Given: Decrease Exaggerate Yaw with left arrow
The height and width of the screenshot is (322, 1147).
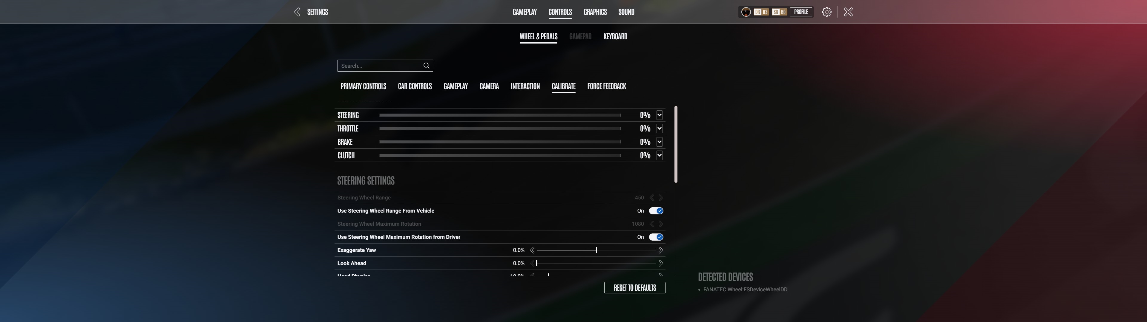Looking at the screenshot, I should click(x=532, y=250).
